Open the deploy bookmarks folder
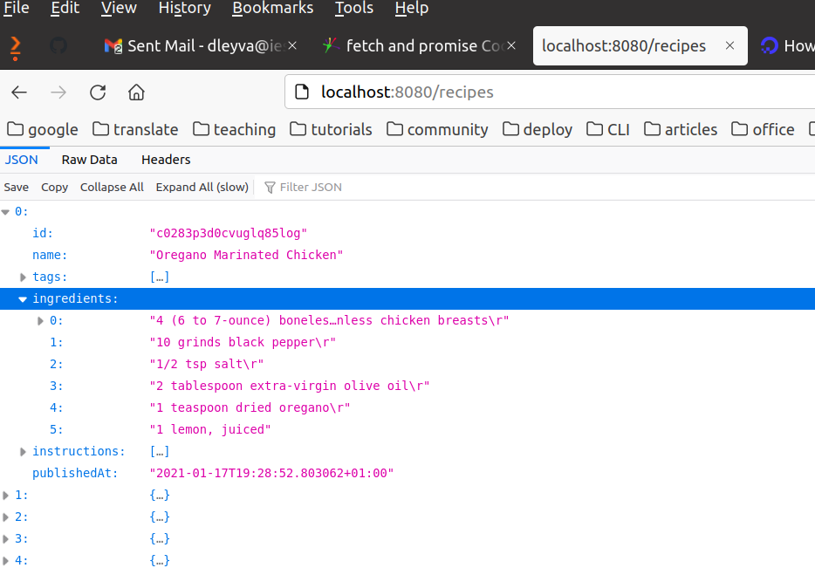 click(x=538, y=129)
